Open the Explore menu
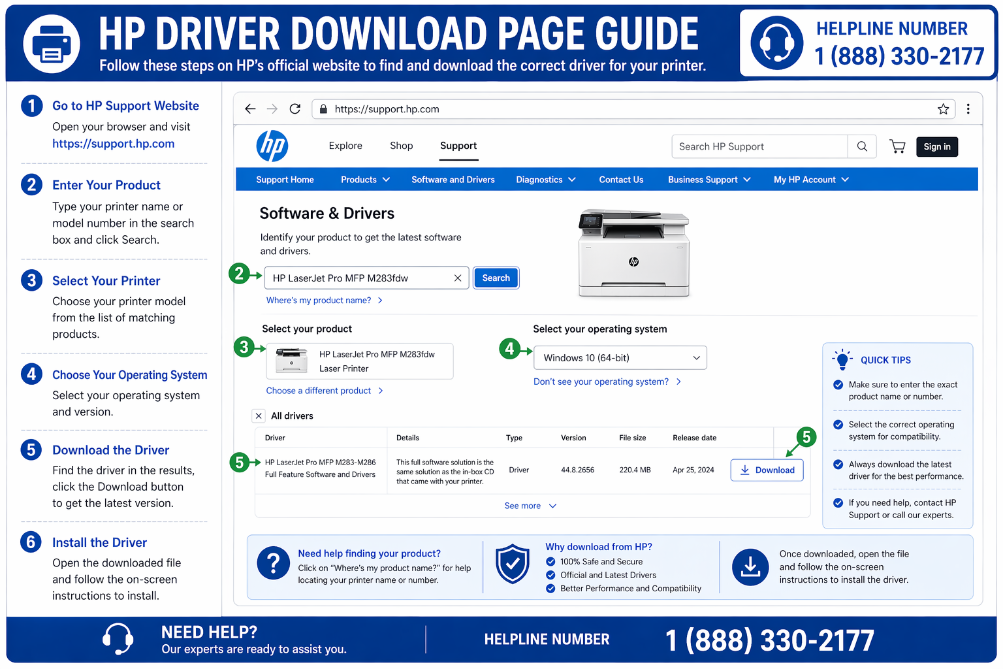The image size is (1003, 669). point(345,146)
